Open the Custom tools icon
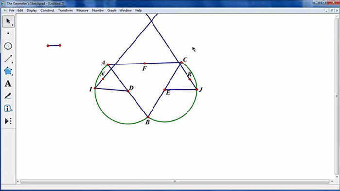340x191 pixels. click(8, 121)
